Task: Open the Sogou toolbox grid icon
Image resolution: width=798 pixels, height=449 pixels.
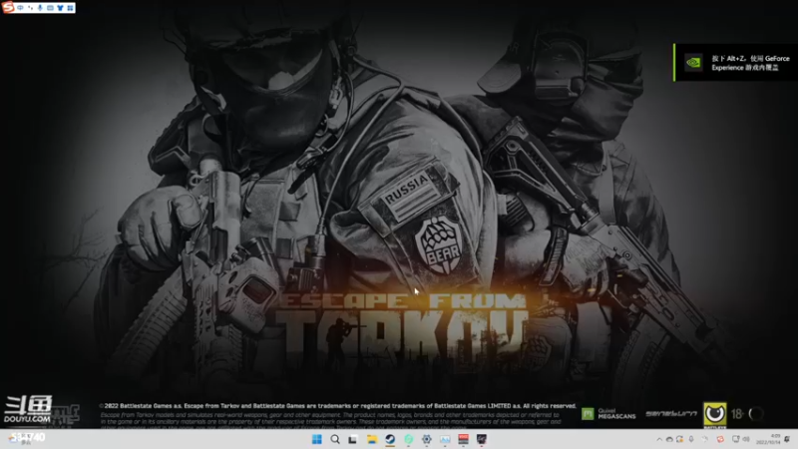Action: pos(70,8)
